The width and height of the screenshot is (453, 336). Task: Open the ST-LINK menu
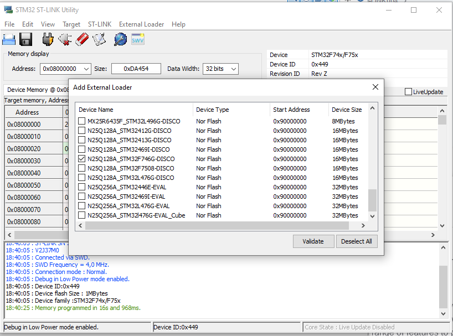tap(100, 24)
